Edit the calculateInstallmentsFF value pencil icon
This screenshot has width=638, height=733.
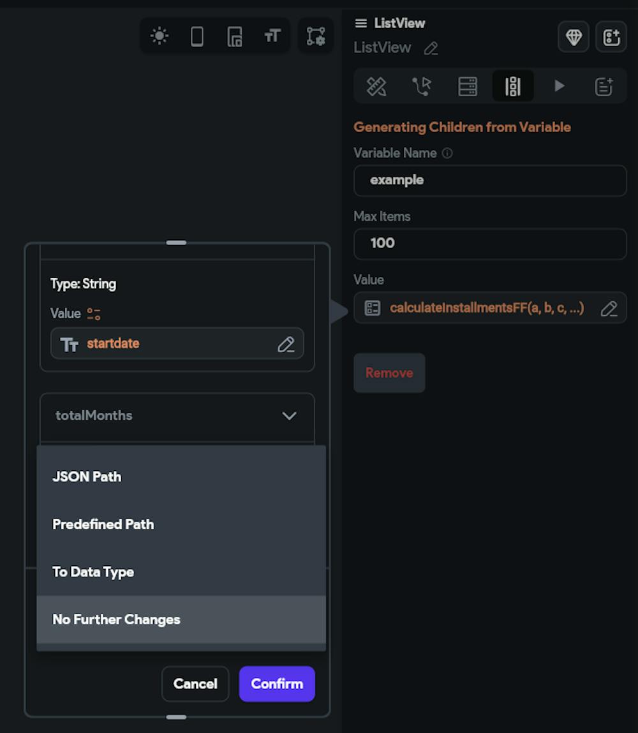click(x=609, y=309)
